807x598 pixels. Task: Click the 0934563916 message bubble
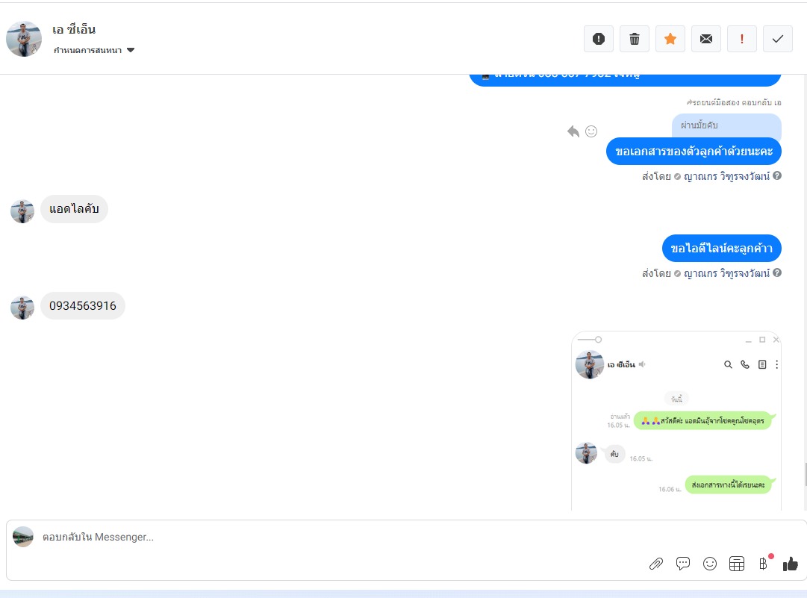click(x=83, y=305)
